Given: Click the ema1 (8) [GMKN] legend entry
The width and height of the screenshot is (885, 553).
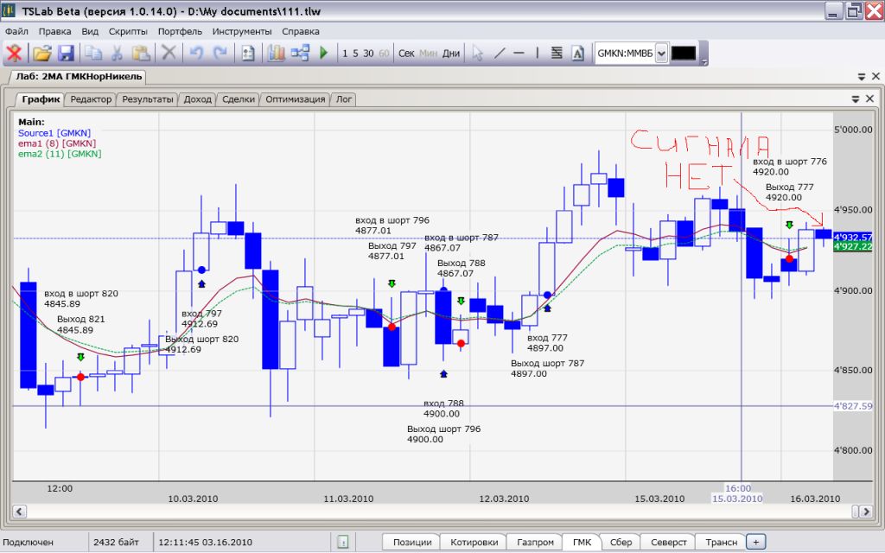Looking at the screenshot, I should click(x=57, y=143).
